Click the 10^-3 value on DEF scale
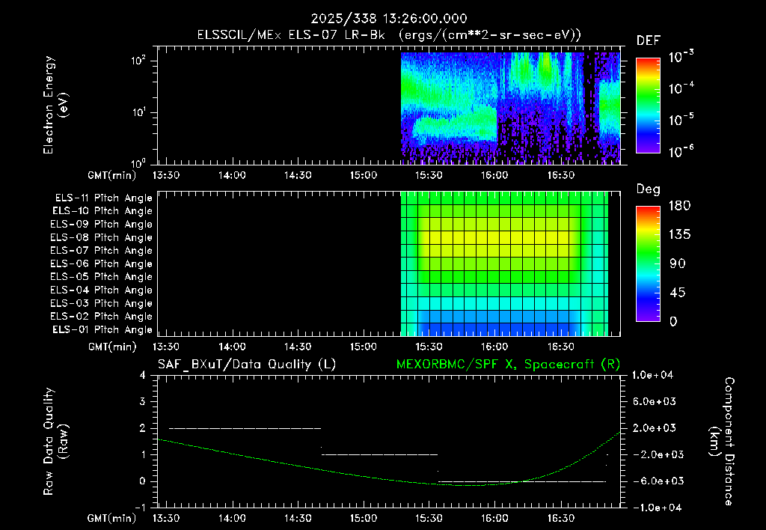The height and width of the screenshot is (530, 766). 681,56
